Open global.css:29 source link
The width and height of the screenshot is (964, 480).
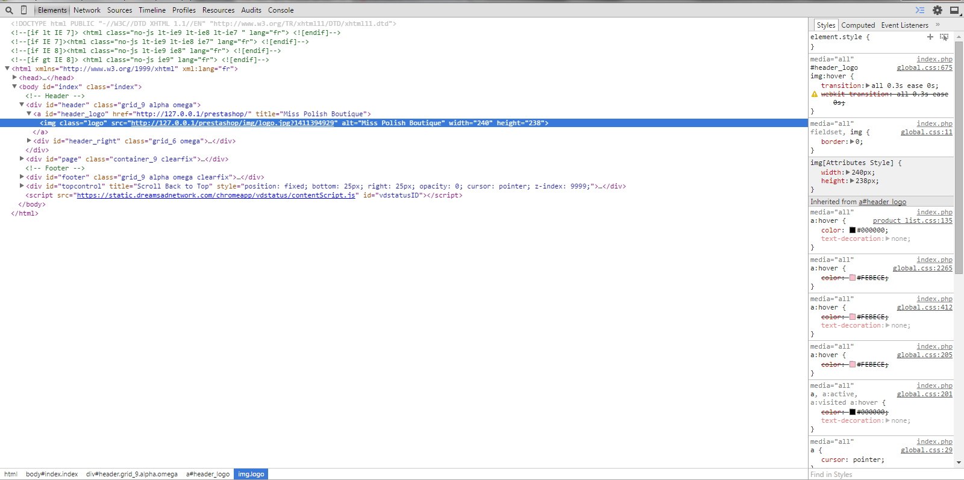[927, 450]
